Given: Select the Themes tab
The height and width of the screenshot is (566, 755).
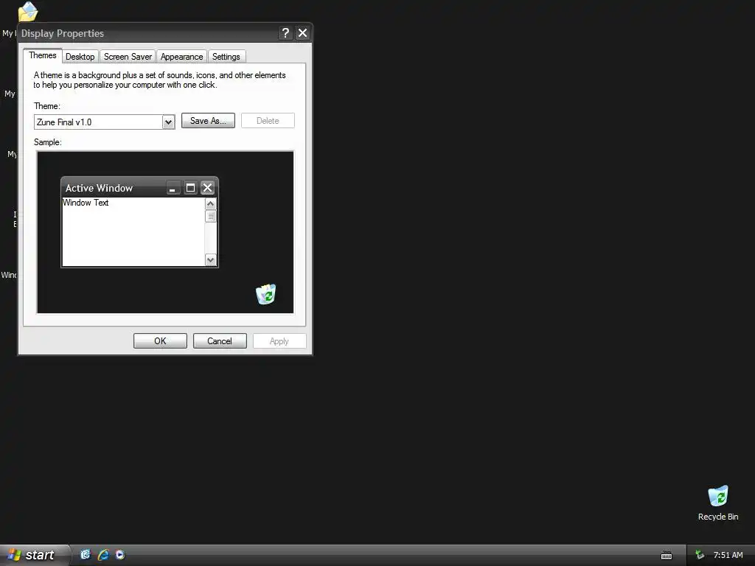Looking at the screenshot, I should 42,55.
